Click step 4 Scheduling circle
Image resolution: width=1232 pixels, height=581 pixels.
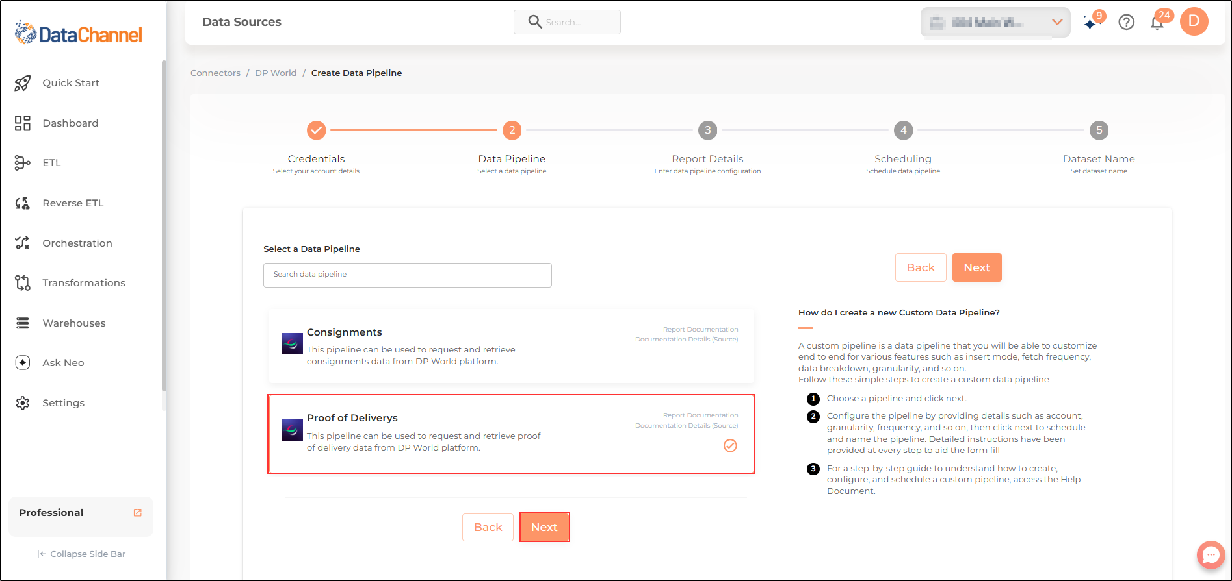click(903, 130)
